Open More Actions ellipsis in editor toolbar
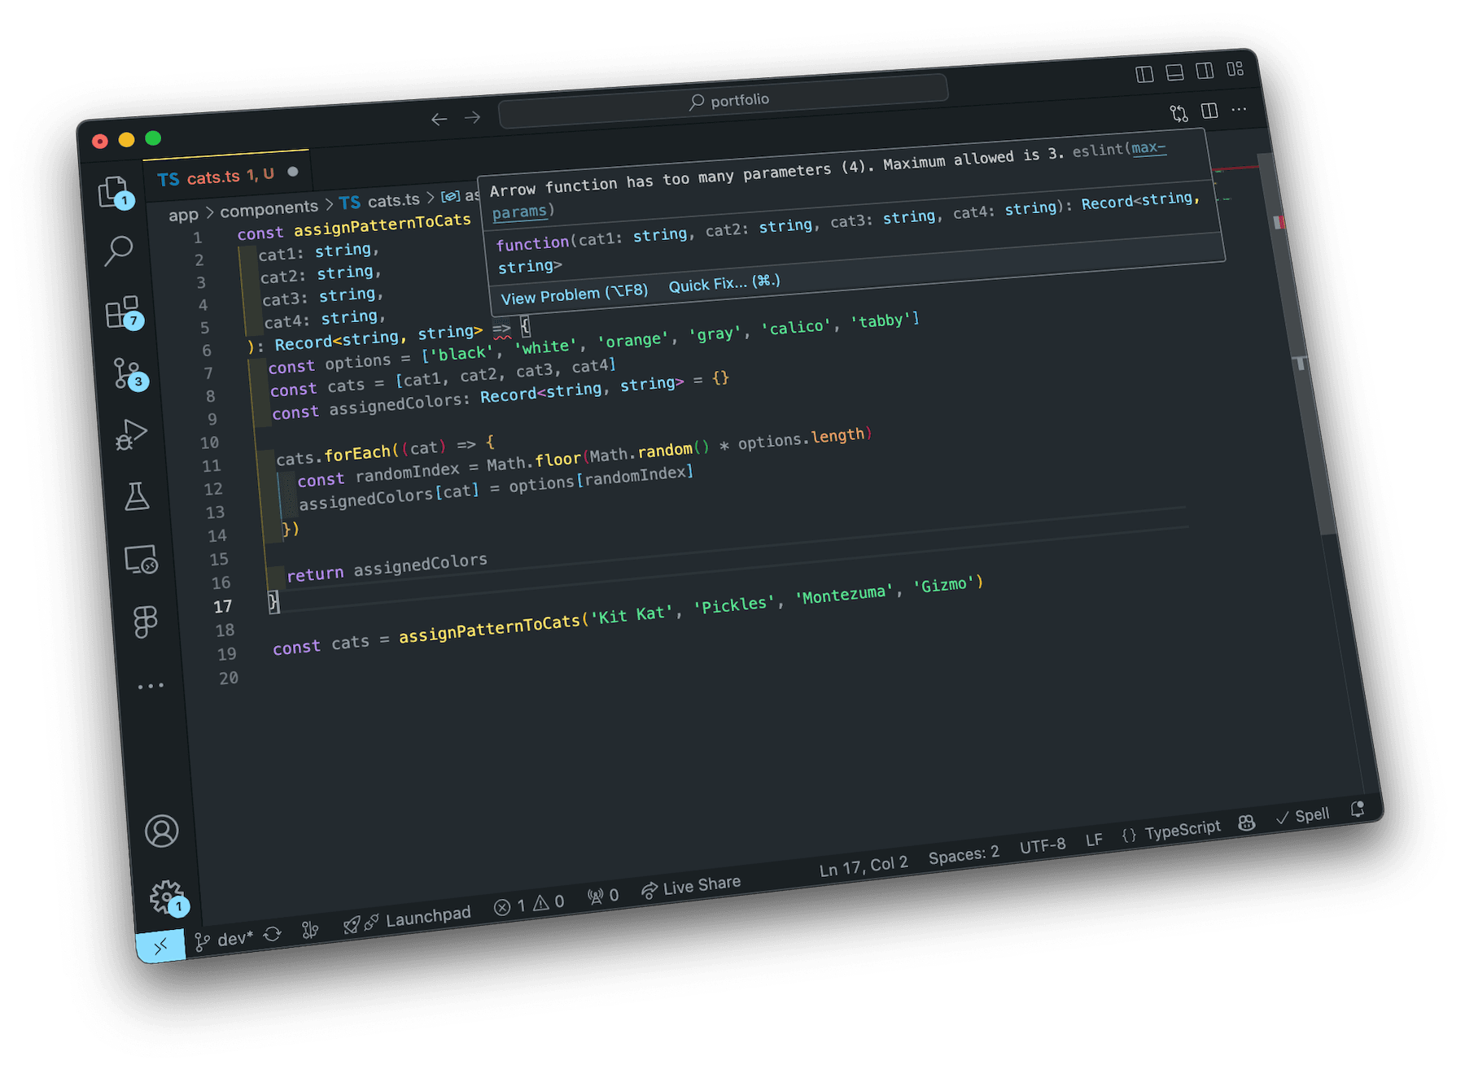 coord(1239,108)
